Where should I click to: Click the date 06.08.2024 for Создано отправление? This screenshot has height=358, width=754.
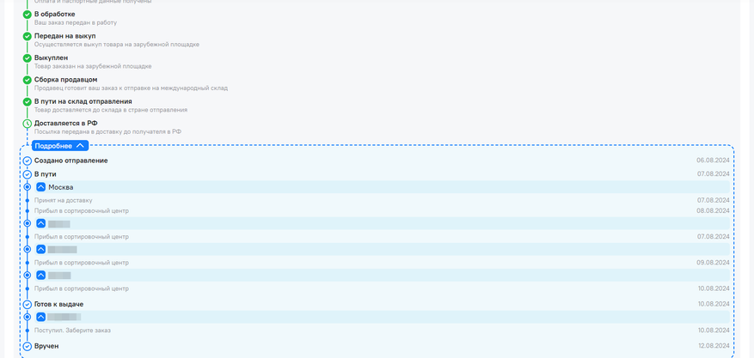tap(713, 161)
